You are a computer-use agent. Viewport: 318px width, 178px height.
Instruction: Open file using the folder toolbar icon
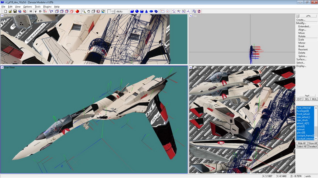coord(10,11)
